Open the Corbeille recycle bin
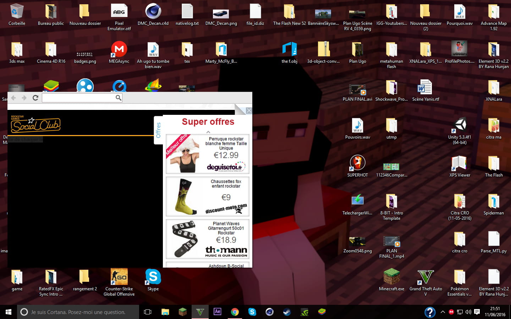511x319 pixels. (17, 14)
